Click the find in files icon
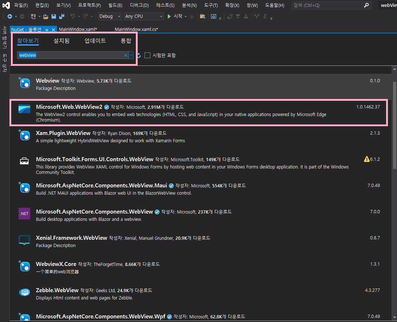 (203, 16)
